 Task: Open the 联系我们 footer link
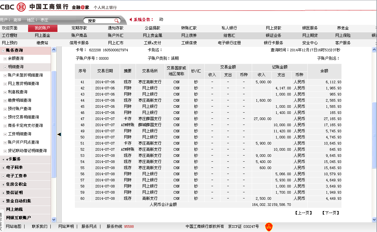tap(39, 227)
